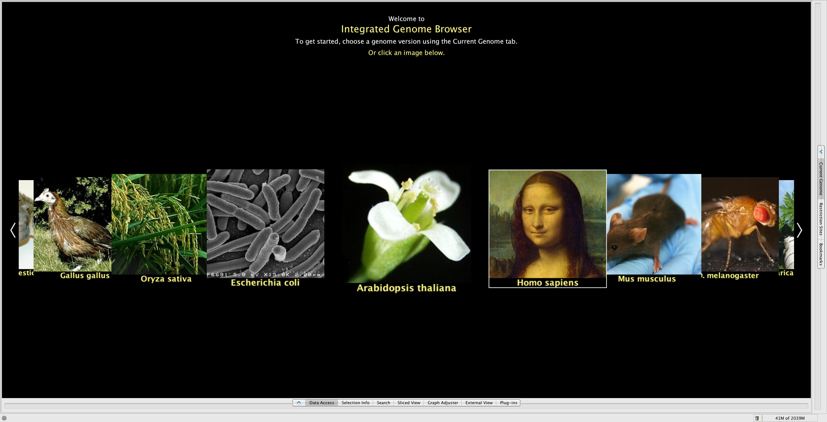Image resolution: width=827 pixels, height=422 pixels.
Task: Open the Bookmarks side tab
Action: [x=821, y=254]
